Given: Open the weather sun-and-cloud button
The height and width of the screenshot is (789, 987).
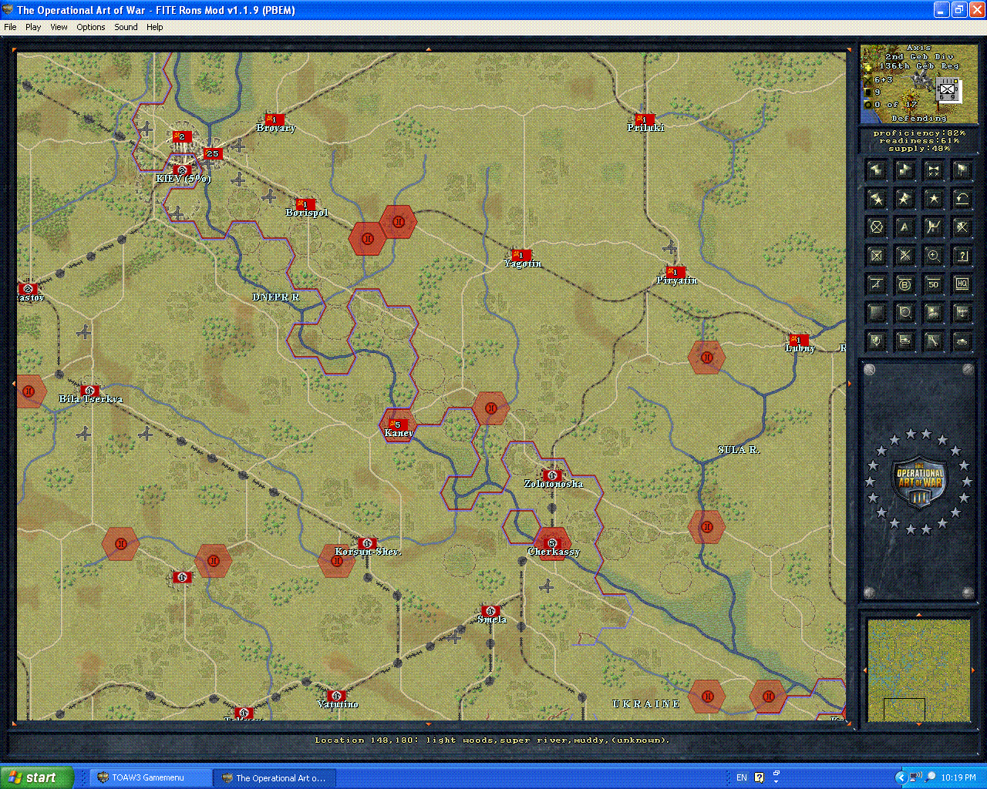Looking at the screenshot, I should pos(933,313).
